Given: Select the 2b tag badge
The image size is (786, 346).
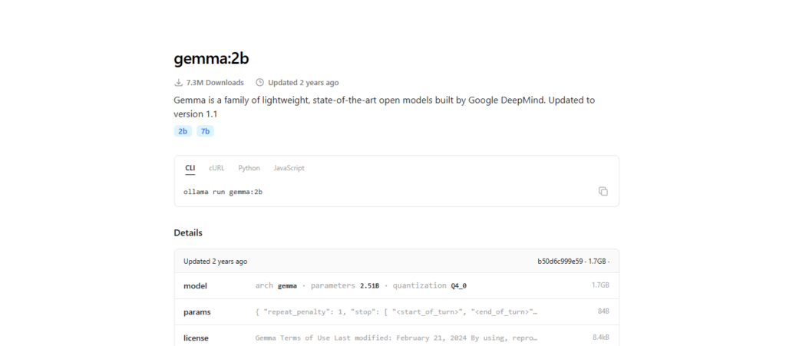Looking at the screenshot, I should pos(183,131).
